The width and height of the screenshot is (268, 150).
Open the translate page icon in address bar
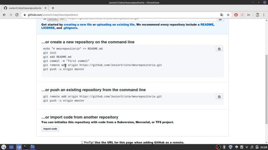tap(222, 15)
